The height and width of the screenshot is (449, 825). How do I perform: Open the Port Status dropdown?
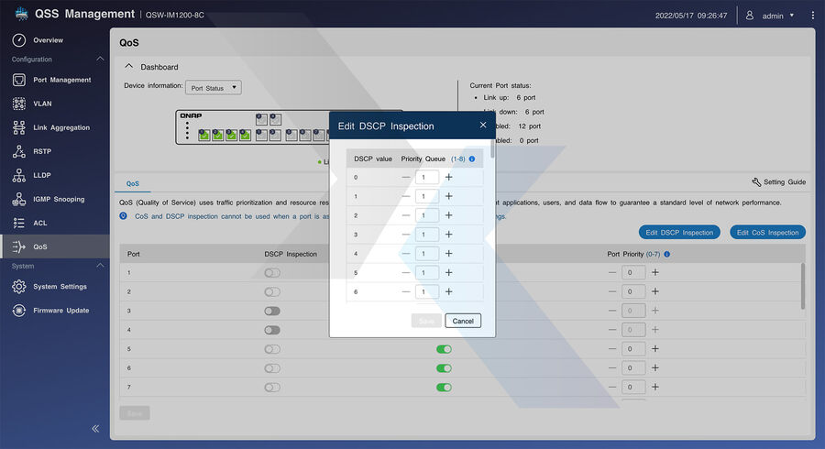tap(213, 88)
